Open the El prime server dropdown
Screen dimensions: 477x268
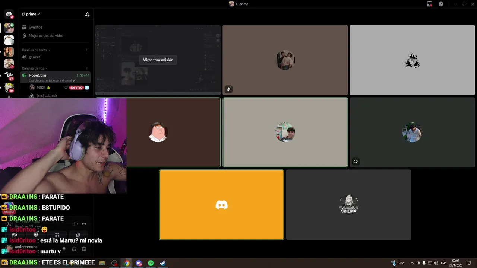click(x=31, y=14)
